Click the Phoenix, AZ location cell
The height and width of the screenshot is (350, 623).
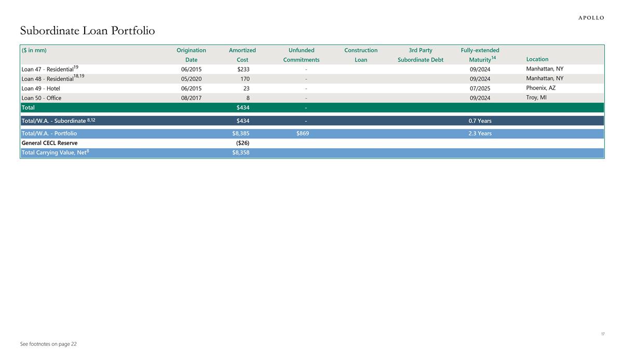click(x=540, y=88)
